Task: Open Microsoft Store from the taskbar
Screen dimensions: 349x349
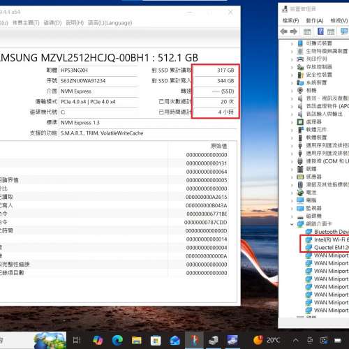Action: pos(156,341)
